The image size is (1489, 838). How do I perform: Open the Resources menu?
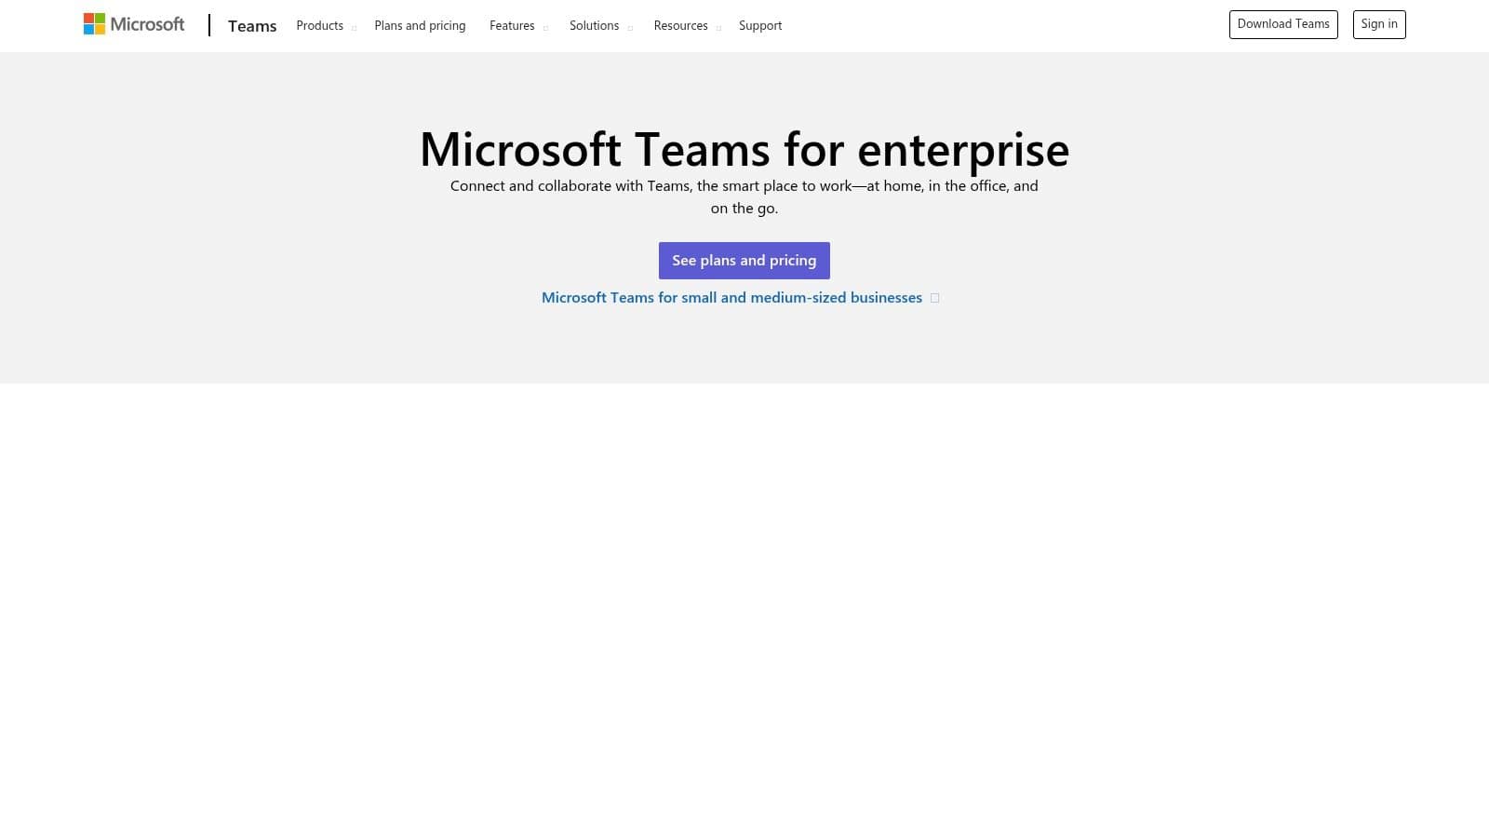pos(680,25)
